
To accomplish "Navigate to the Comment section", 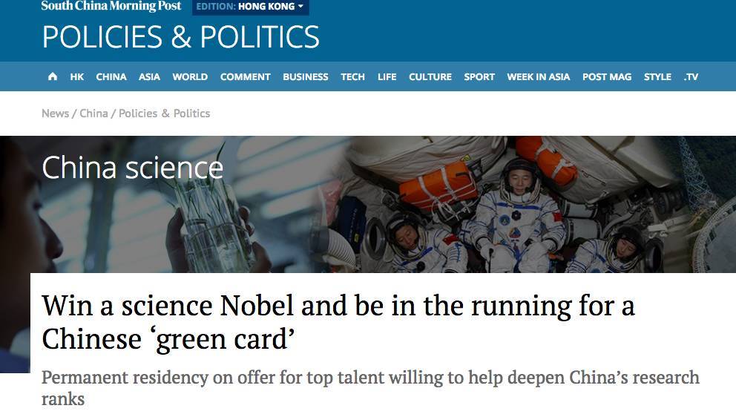I will click(245, 76).
